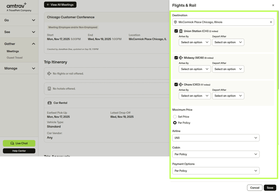Click the airplane icon beside Ohare

point(181,85)
